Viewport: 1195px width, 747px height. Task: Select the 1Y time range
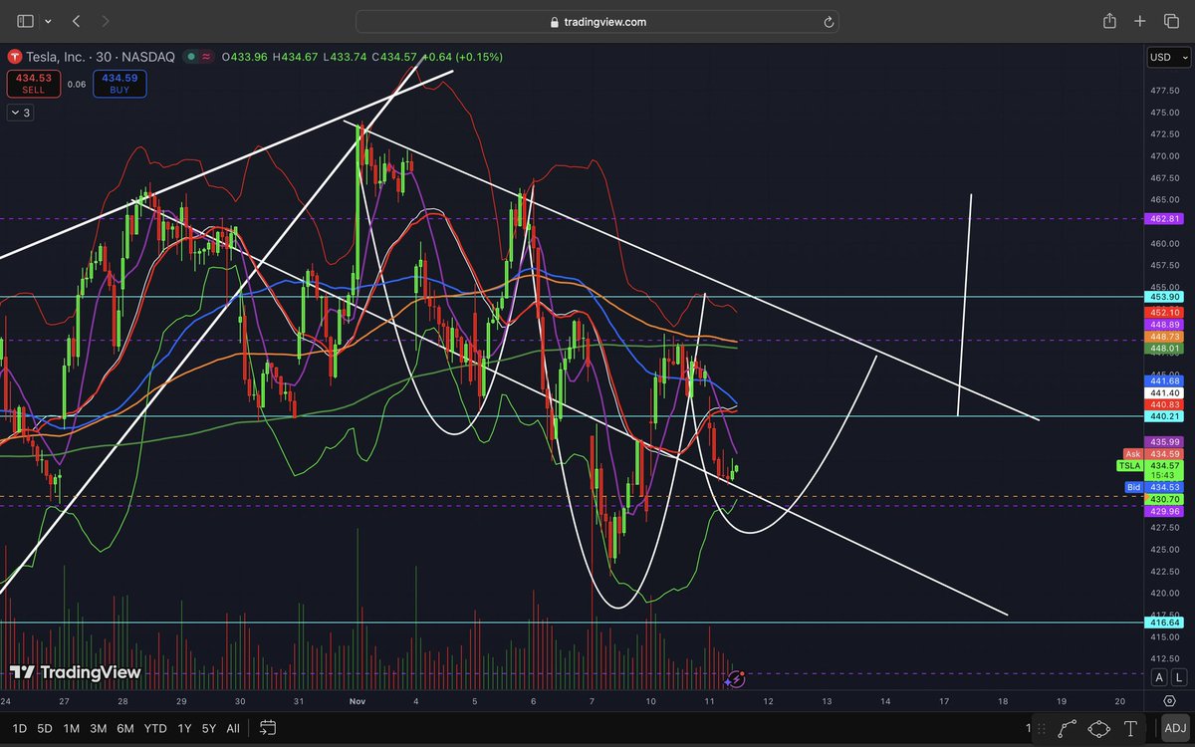(x=183, y=728)
